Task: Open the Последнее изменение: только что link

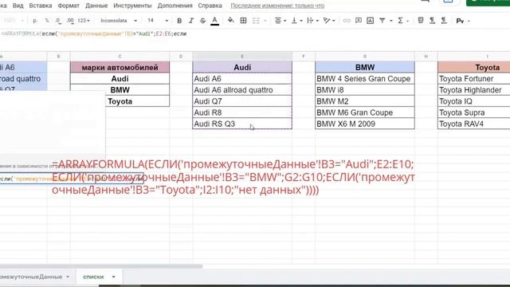Action: 277,6
